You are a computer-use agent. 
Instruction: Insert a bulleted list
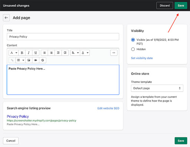pyautogui.click(x=44, y=53)
